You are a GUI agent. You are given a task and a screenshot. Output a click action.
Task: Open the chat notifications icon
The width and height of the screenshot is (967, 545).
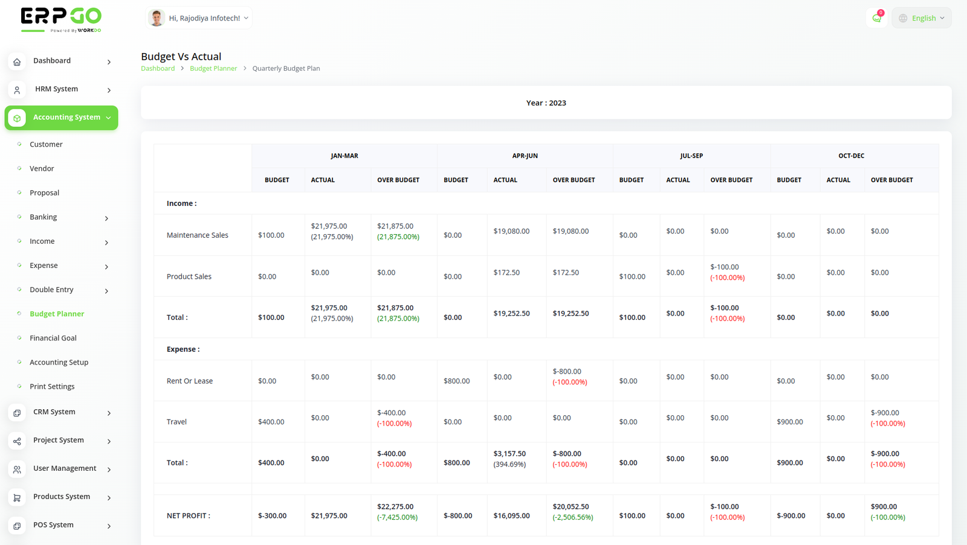(x=876, y=18)
